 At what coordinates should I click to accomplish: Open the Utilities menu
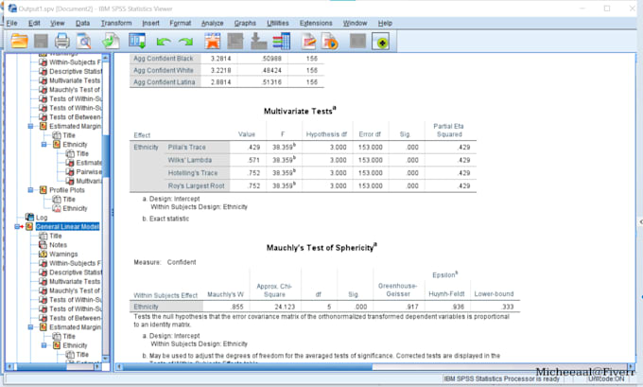278,23
